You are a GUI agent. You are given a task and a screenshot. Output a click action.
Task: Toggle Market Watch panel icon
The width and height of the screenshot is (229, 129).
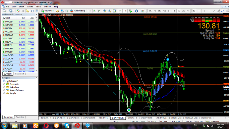(x=18, y=11)
